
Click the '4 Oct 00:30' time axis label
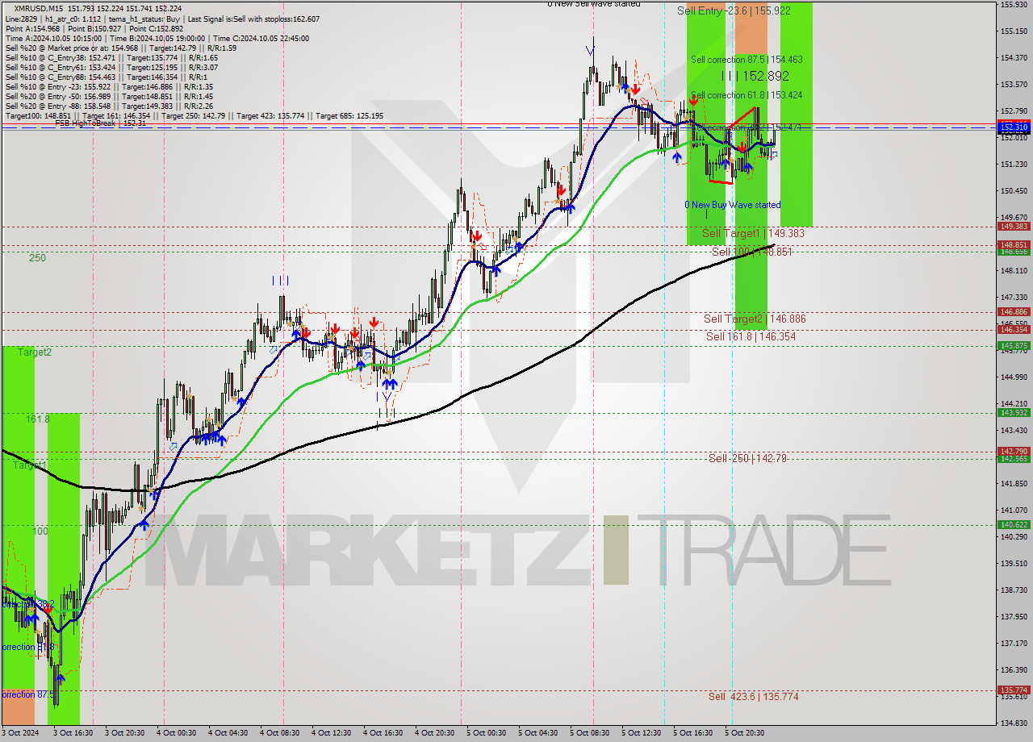178,733
